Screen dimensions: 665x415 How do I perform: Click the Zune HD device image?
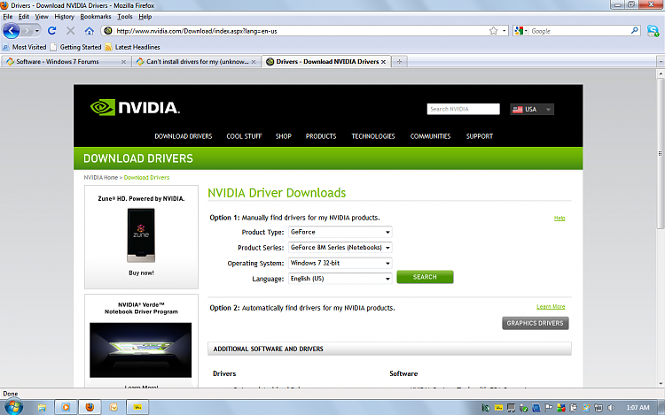(141, 235)
